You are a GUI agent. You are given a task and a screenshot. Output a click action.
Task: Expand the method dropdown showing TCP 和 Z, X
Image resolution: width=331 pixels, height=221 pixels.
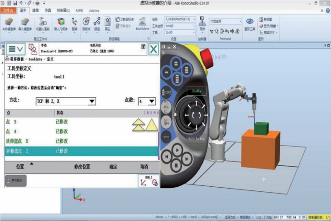tap(91, 101)
